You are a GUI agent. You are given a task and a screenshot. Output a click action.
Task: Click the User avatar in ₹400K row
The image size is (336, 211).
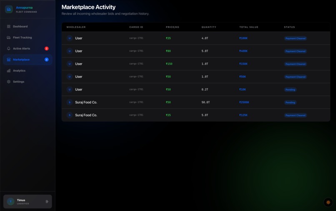[70, 51]
